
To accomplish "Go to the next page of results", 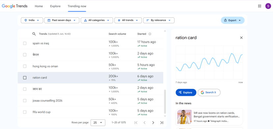I will [x=153, y=122].
